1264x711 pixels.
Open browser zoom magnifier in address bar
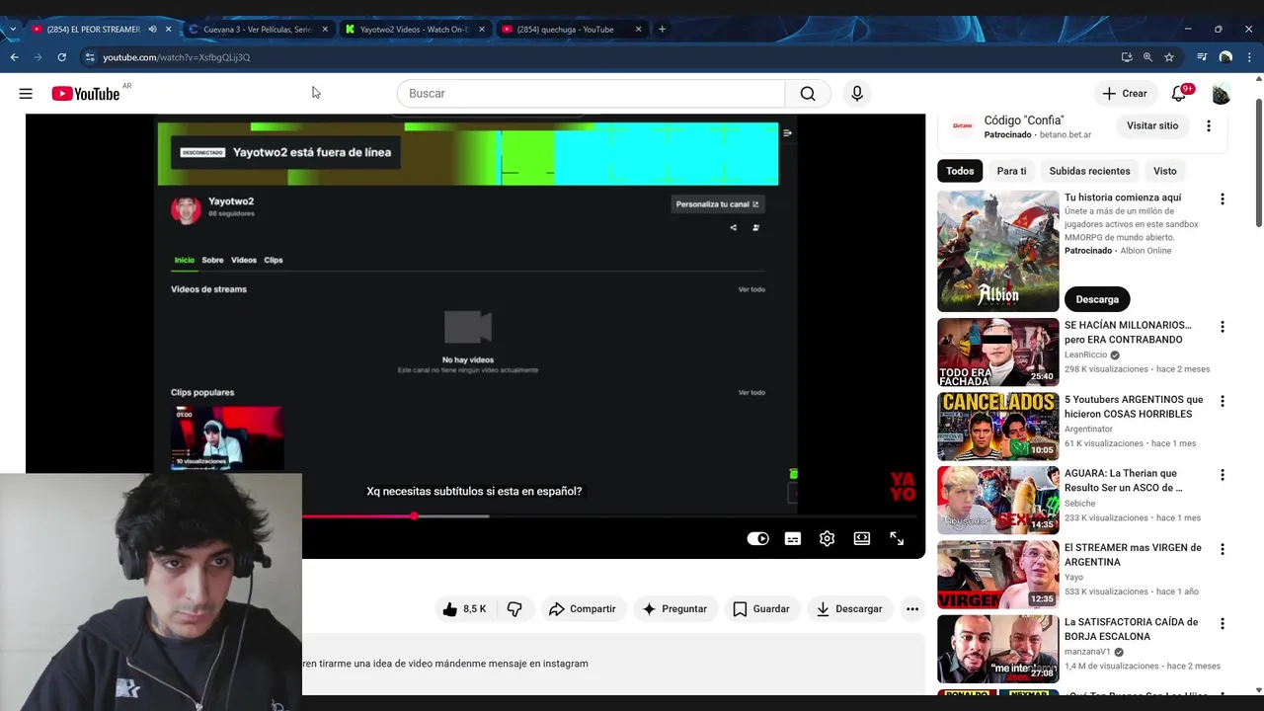tap(1147, 57)
